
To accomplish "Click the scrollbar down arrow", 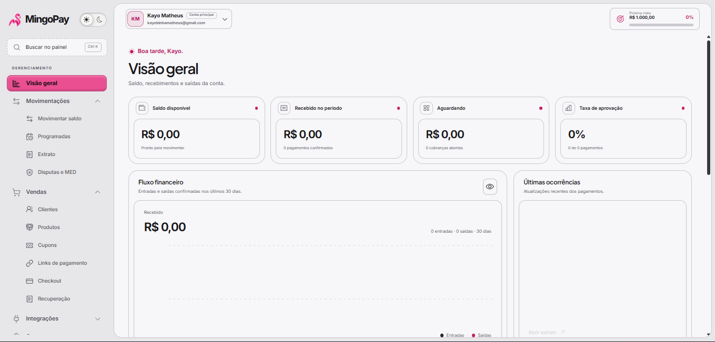I will point(709,334).
